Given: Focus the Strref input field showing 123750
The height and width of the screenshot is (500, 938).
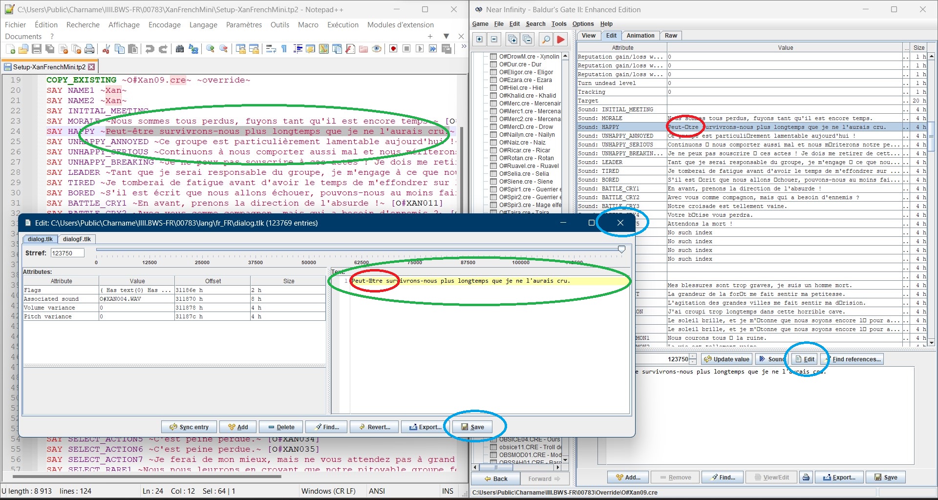Looking at the screenshot, I should tap(67, 253).
